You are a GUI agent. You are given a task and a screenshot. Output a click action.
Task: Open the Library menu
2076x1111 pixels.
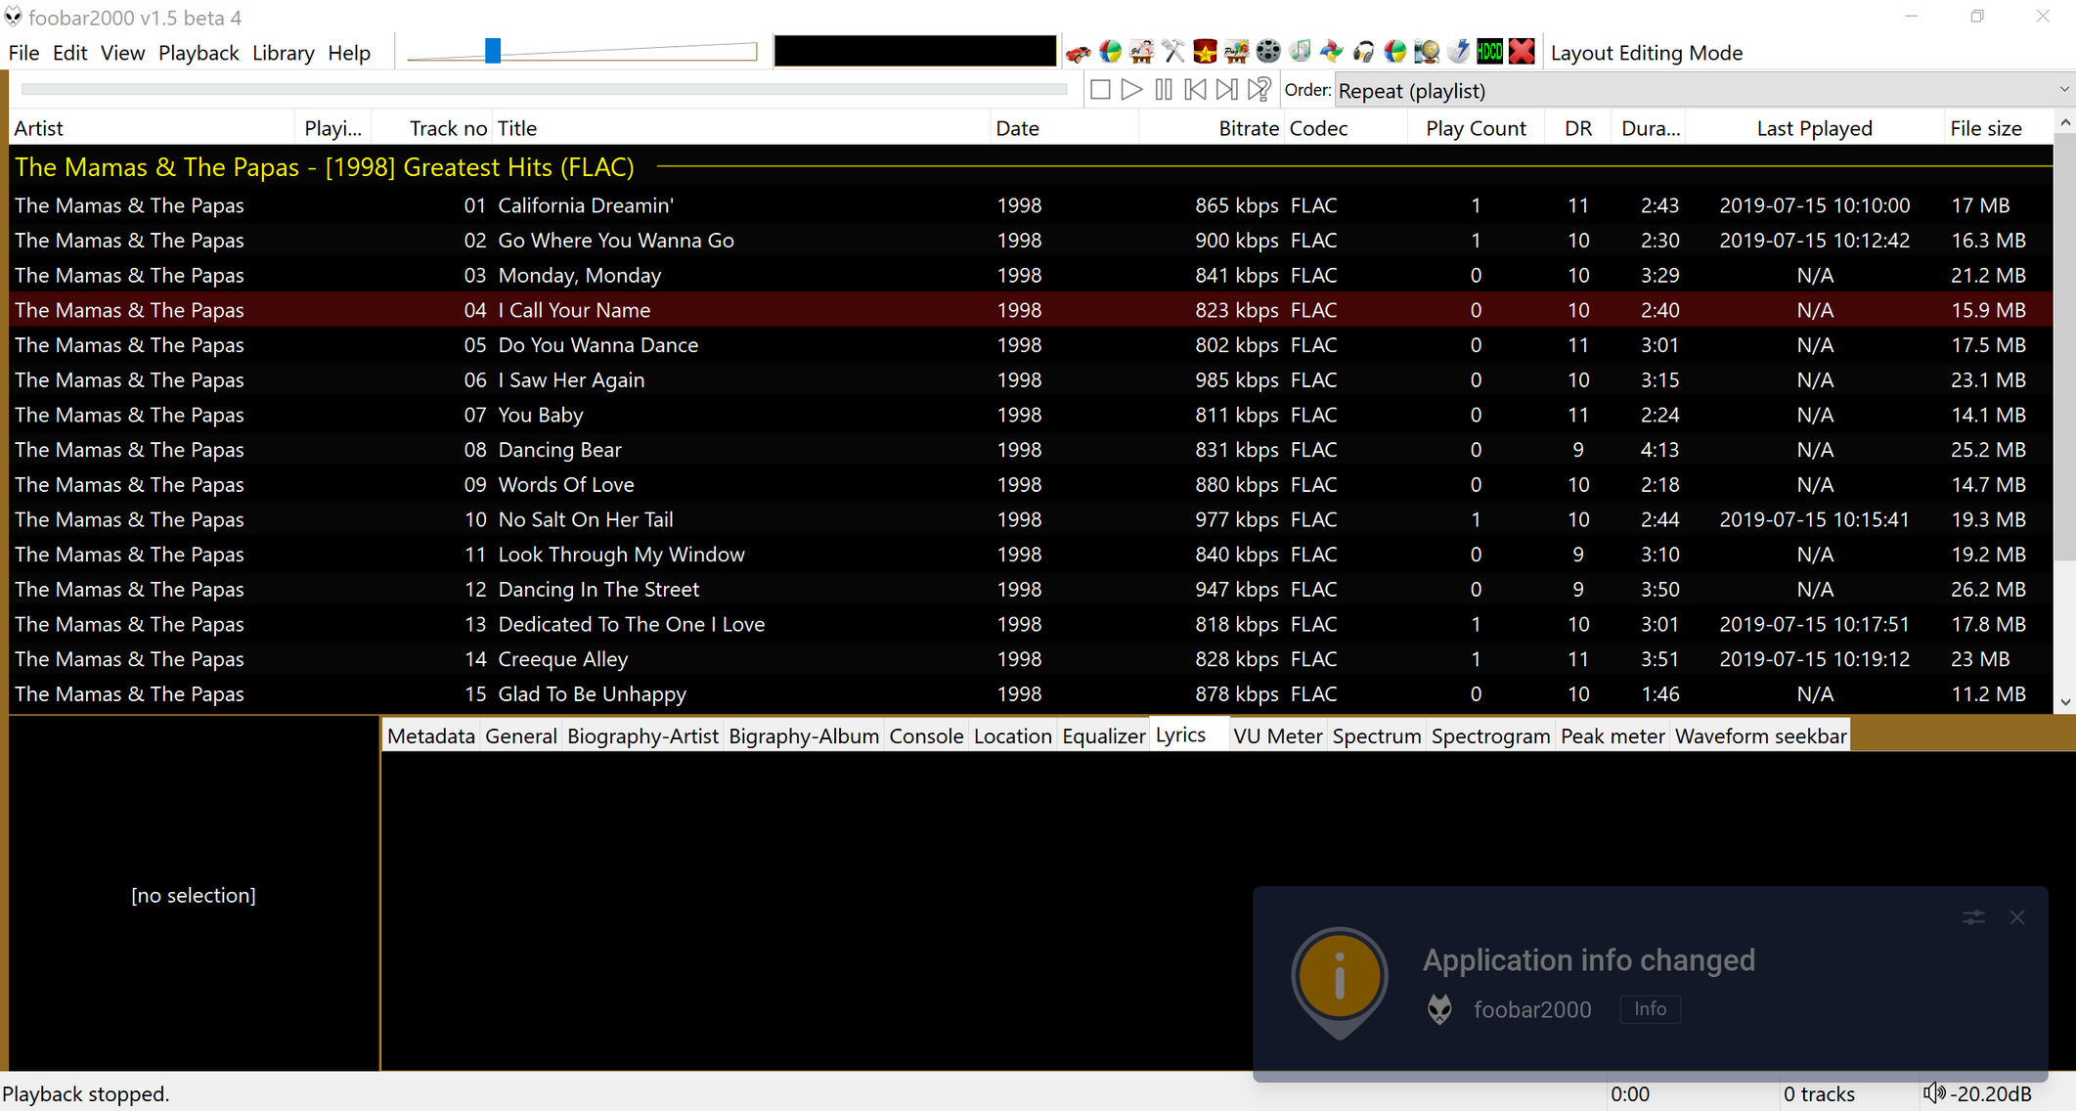pyautogui.click(x=284, y=53)
